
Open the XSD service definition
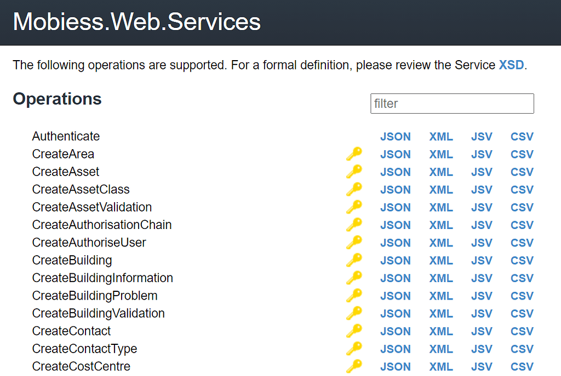coord(511,65)
